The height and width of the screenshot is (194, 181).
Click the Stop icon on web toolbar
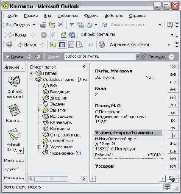click(44, 35)
